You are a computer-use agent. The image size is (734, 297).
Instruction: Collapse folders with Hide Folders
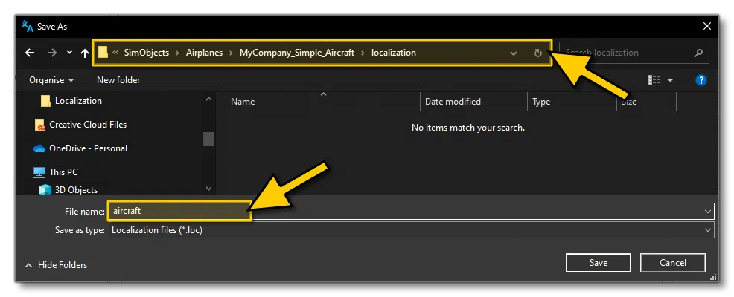pyautogui.click(x=56, y=265)
